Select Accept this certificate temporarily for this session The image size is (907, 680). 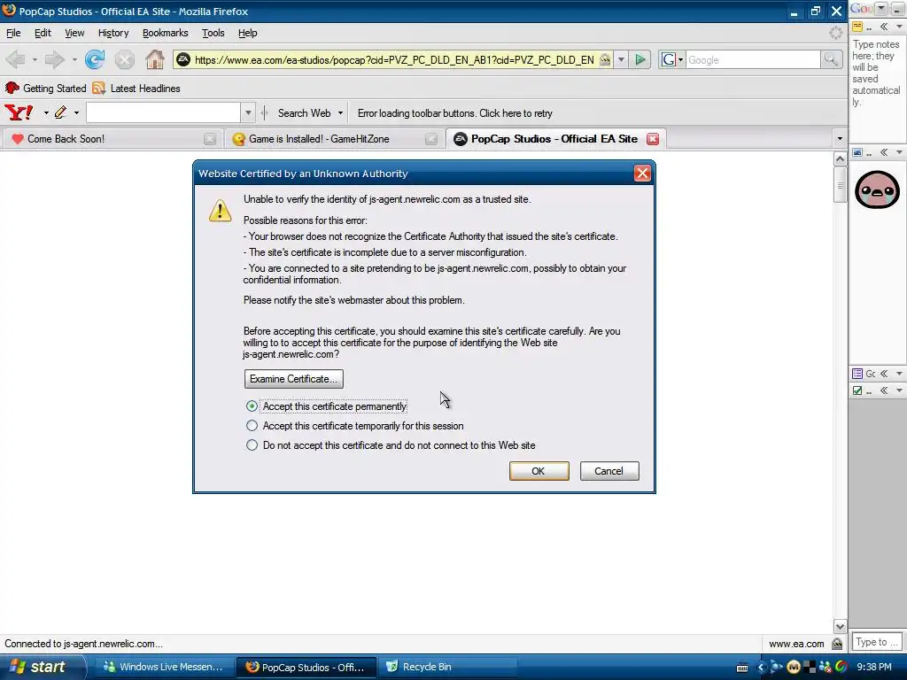pyautogui.click(x=252, y=426)
